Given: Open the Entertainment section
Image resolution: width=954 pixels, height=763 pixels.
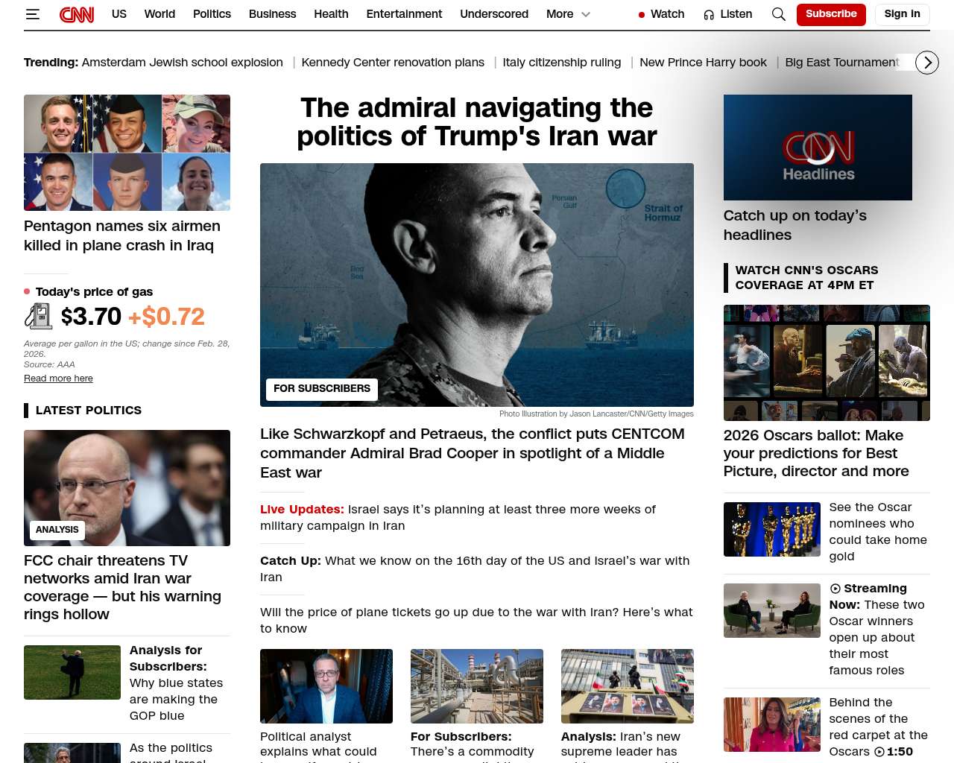Looking at the screenshot, I should point(404,14).
